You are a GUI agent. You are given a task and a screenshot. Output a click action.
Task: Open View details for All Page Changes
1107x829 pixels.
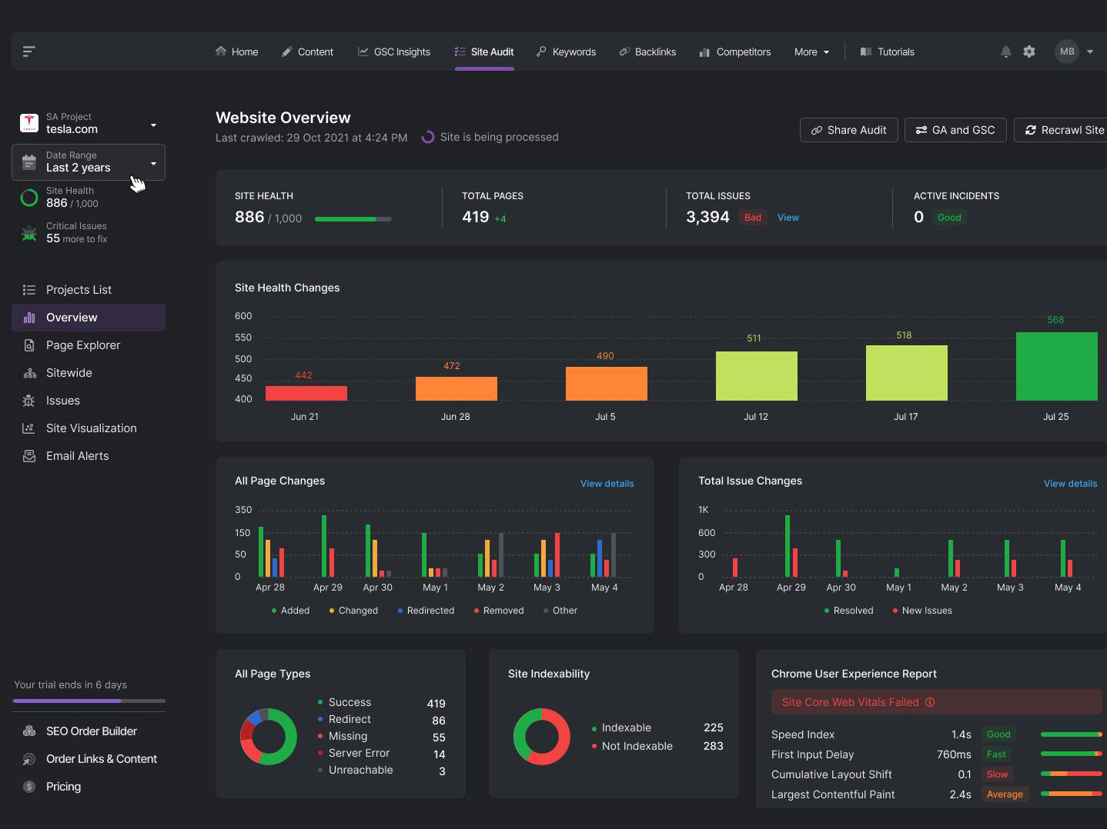[607, 484]
